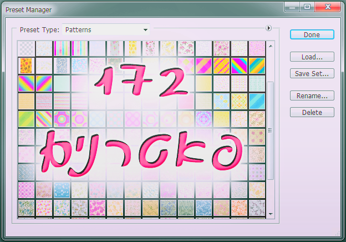Select the light blue floral tile pattern
346x242 pixels.
(x=221, y=102)
